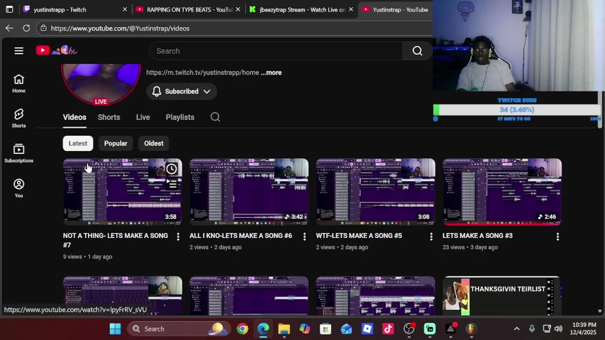Open Copilot from the taskbar
The height and width of the screenshot is (340, 605).
pos(305,329)
